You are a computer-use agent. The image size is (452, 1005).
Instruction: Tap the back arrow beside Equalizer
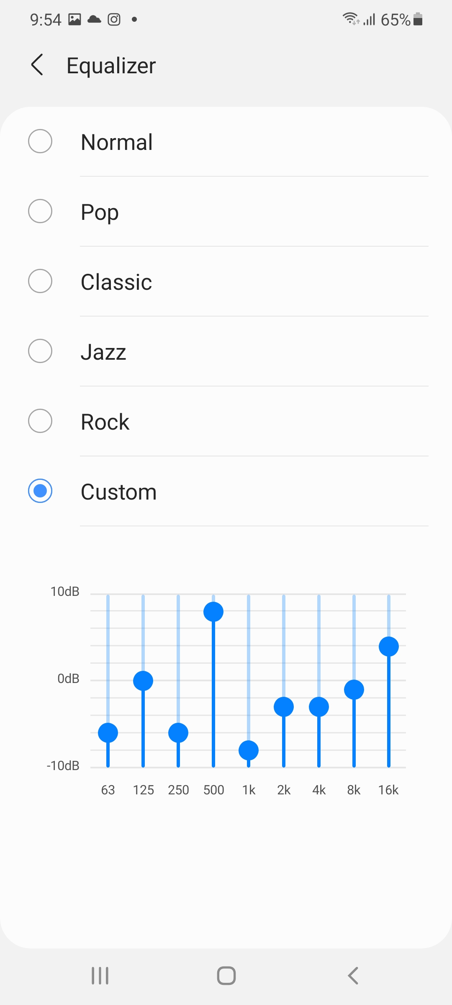(x=37, y=65)
